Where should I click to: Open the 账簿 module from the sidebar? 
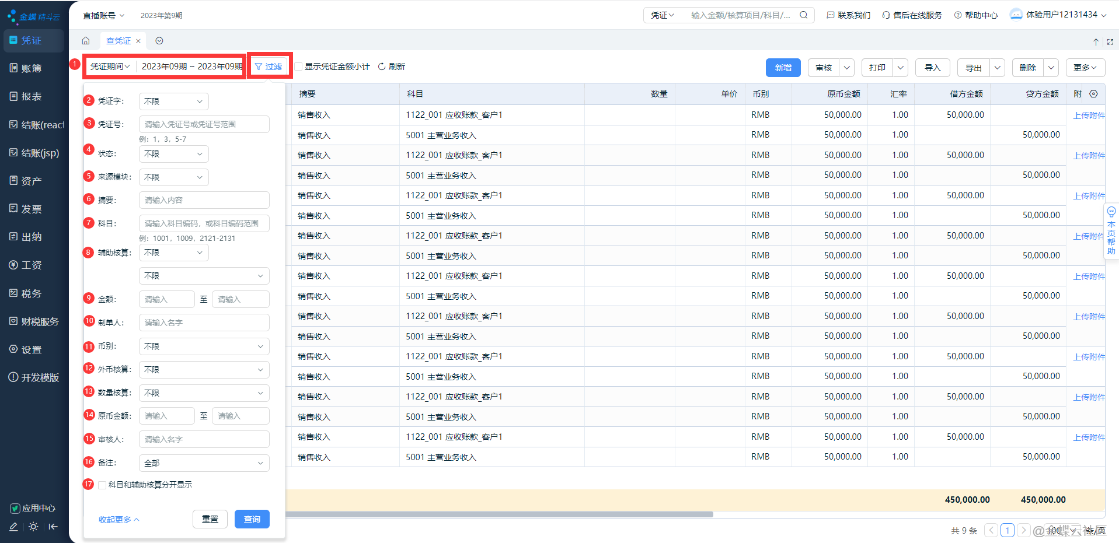click(x=32, y=68)
